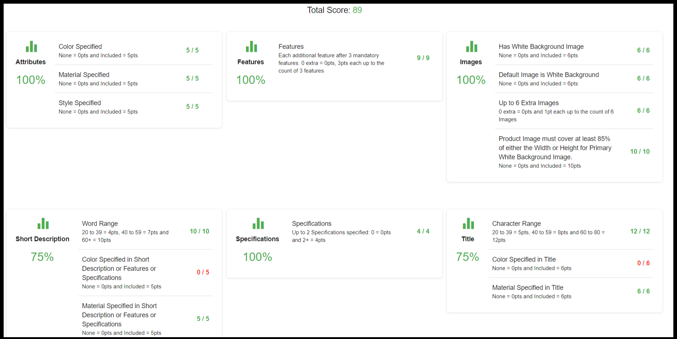The height and width of the screenshot is (339, 677).
Task: Click the Character Range 12 / 12 score
Action: tap(640, 231)
